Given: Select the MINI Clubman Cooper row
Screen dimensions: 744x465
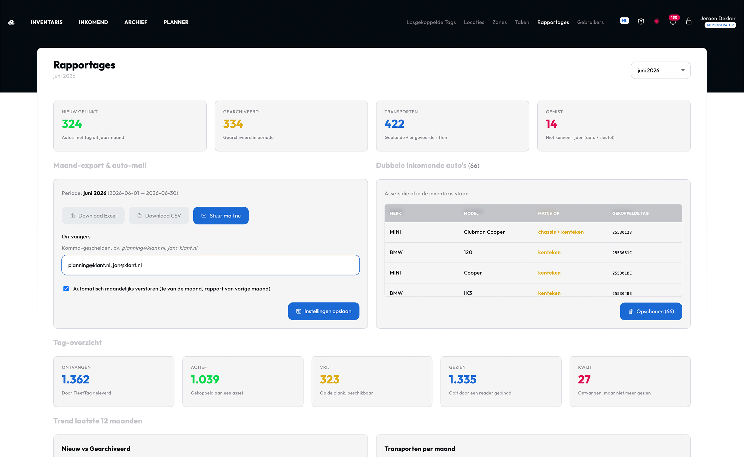Looking at the screenshot, I should (533, 232).
